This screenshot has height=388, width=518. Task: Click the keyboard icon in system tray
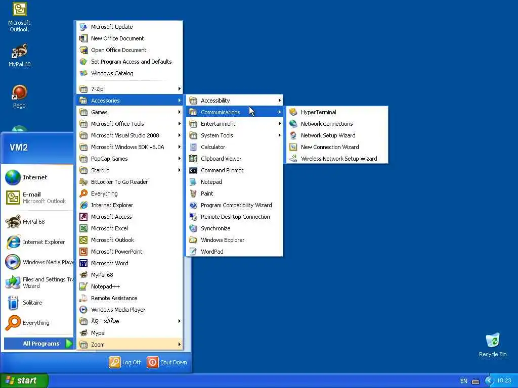(476, 381)
